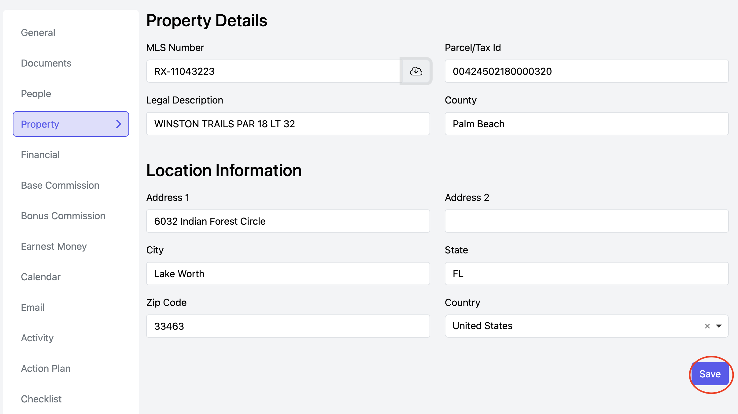Open the People section

tap(36, 94)
